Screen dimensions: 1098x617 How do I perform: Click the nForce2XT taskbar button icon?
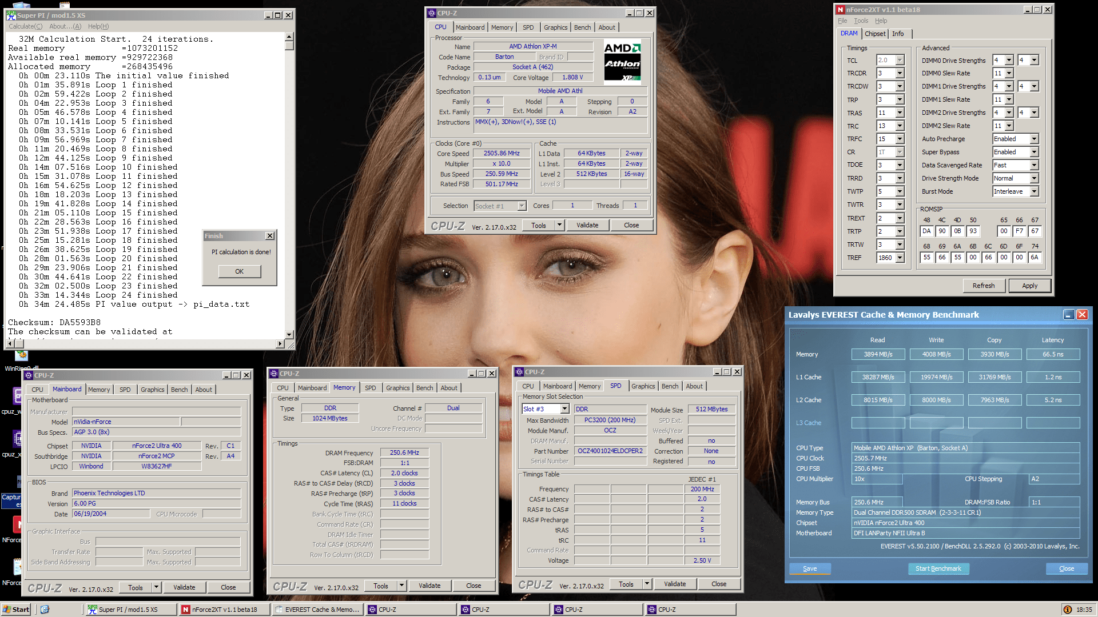186,610
